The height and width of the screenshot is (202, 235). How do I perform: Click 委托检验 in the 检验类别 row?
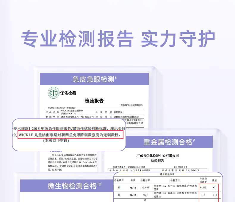118,112
